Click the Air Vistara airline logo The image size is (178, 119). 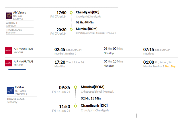tap(9, 15)
